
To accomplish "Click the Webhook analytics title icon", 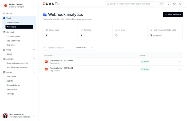I will 45,14.
